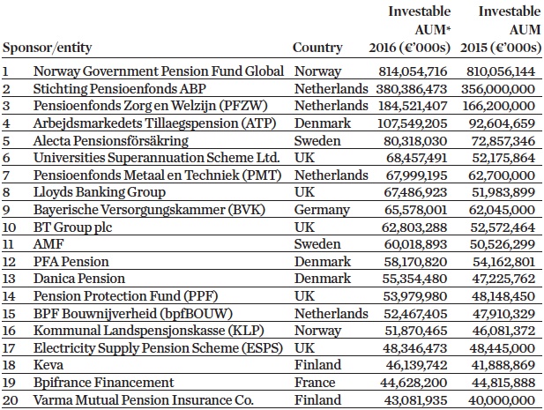544x410 pixels.
Task: Select Varma Mutual Pension Insurance Co.
Action: point(144,400)
